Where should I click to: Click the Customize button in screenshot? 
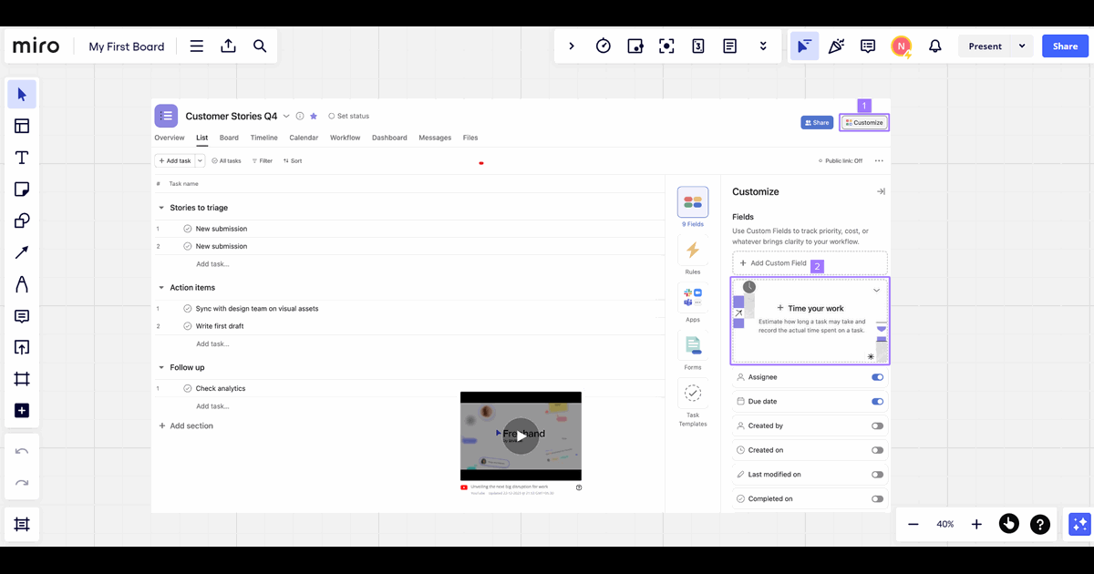click(x=864, y=122)
